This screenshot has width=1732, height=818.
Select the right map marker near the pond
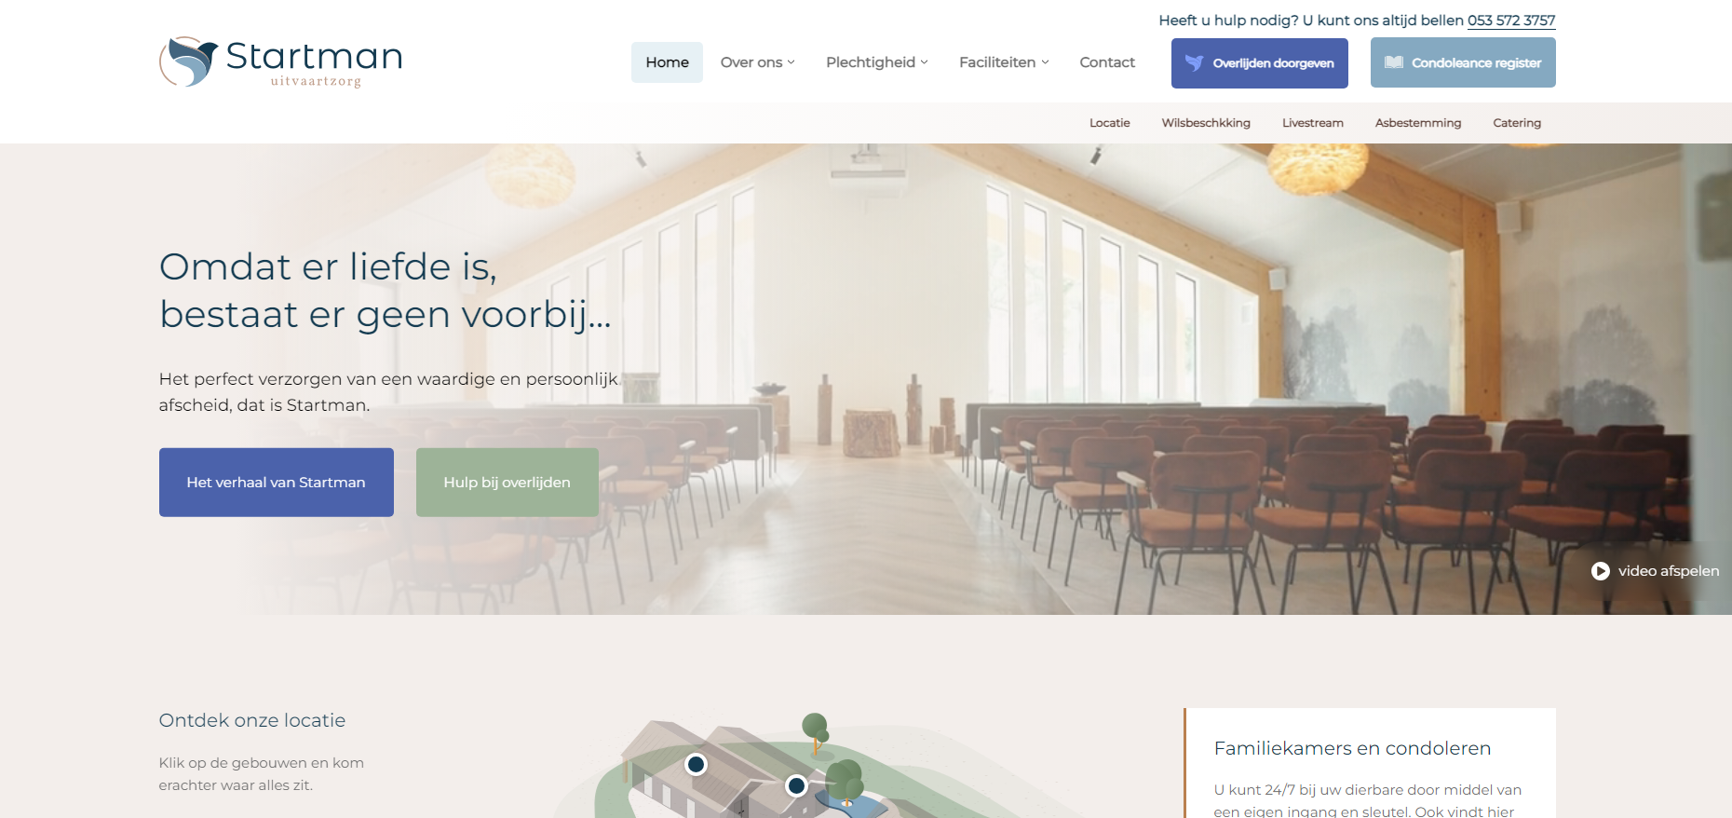(796, 785)
